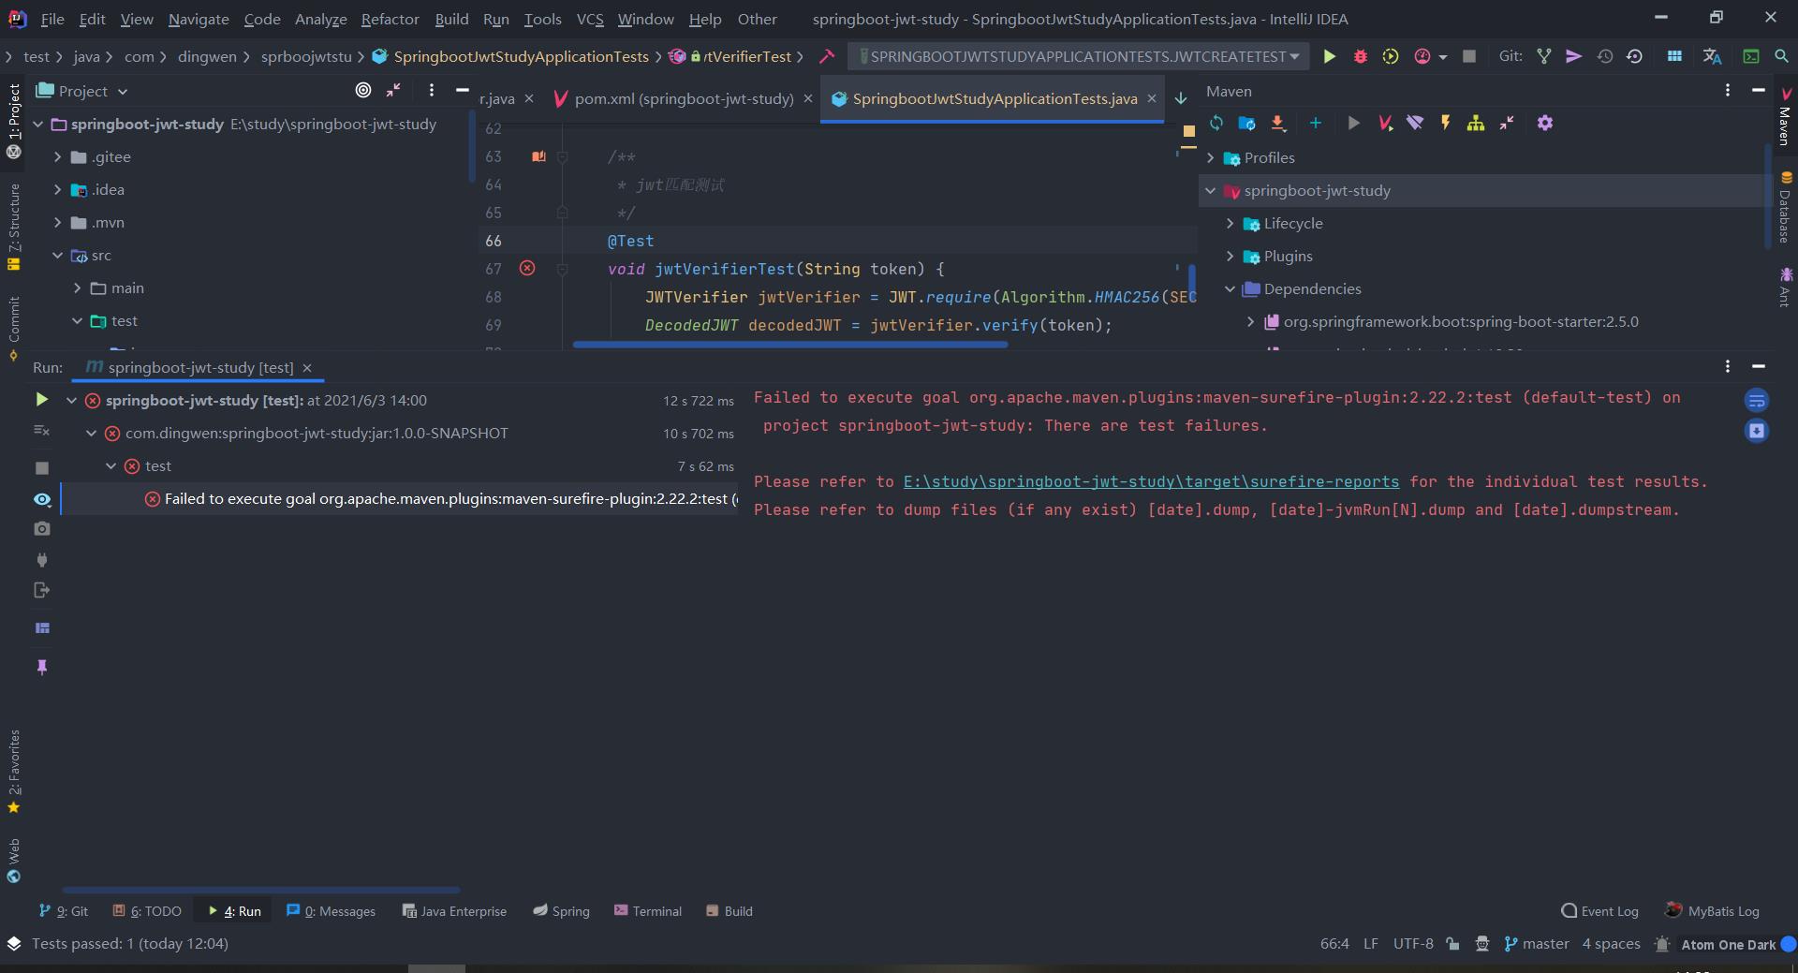Click the camera dump threads icon

point(41,529)
